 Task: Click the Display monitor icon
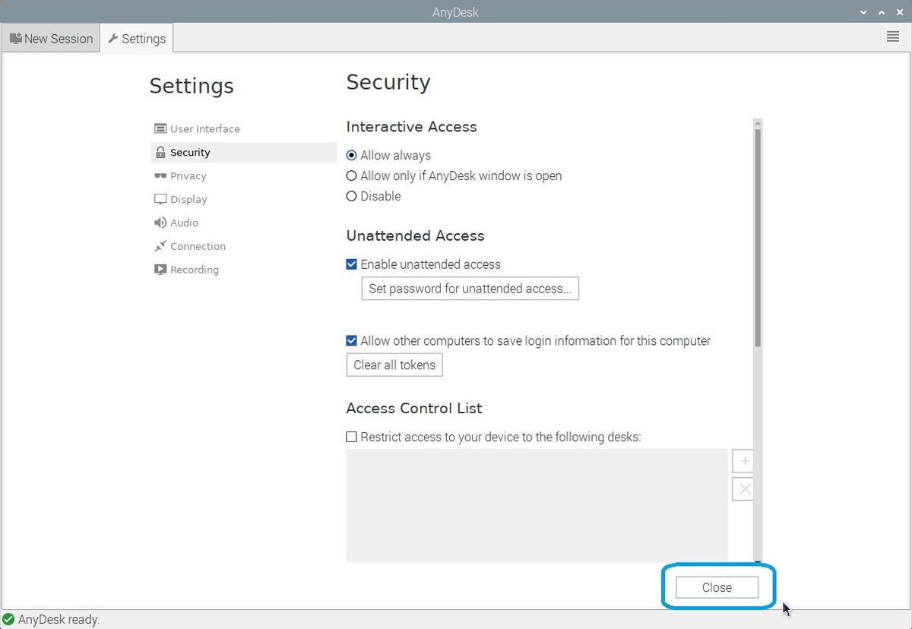pos(160,199)
